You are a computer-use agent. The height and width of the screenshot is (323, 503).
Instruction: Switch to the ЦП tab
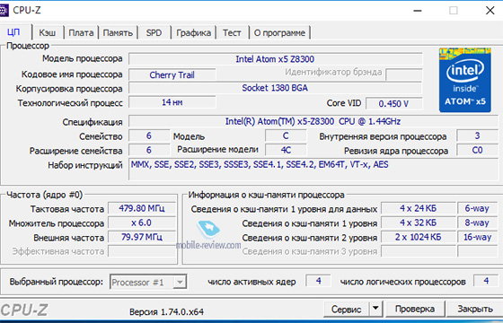point(14,32)
